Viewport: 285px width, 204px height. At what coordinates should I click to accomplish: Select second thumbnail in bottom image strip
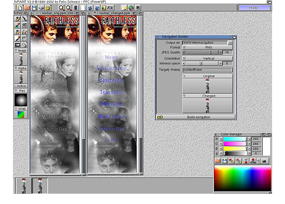point(40,185)
